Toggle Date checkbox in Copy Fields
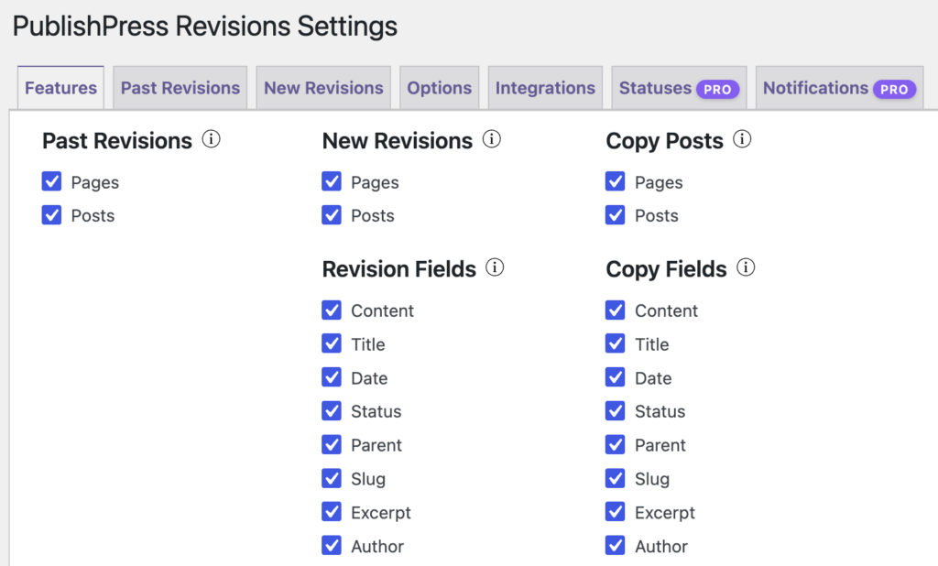 tap(615, 377)
